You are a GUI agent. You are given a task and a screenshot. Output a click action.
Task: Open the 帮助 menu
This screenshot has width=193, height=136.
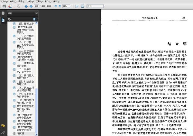[x=57, y=1]
